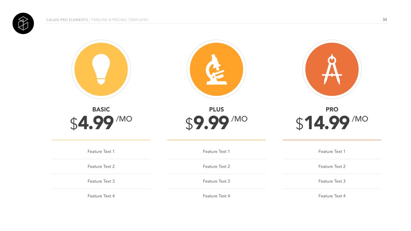Select the $4.99 price text
Screen dimensions: 411x231
92,123
